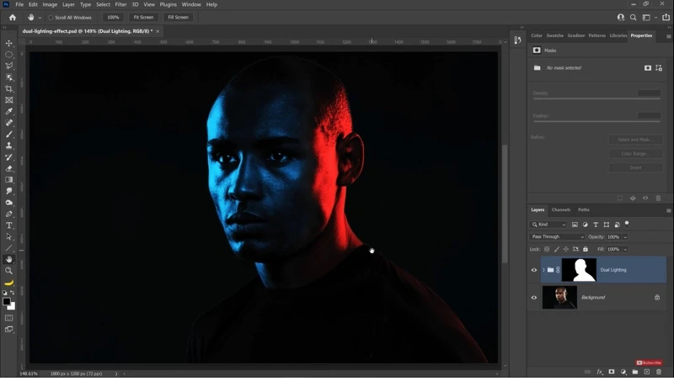Open the Image menu
The image size is (674, 381).
(50, 4)
